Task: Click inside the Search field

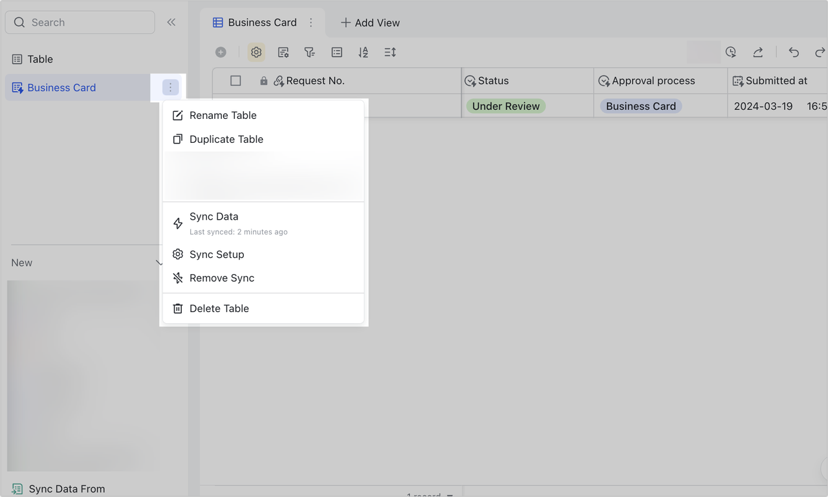Action: point(80,21)
